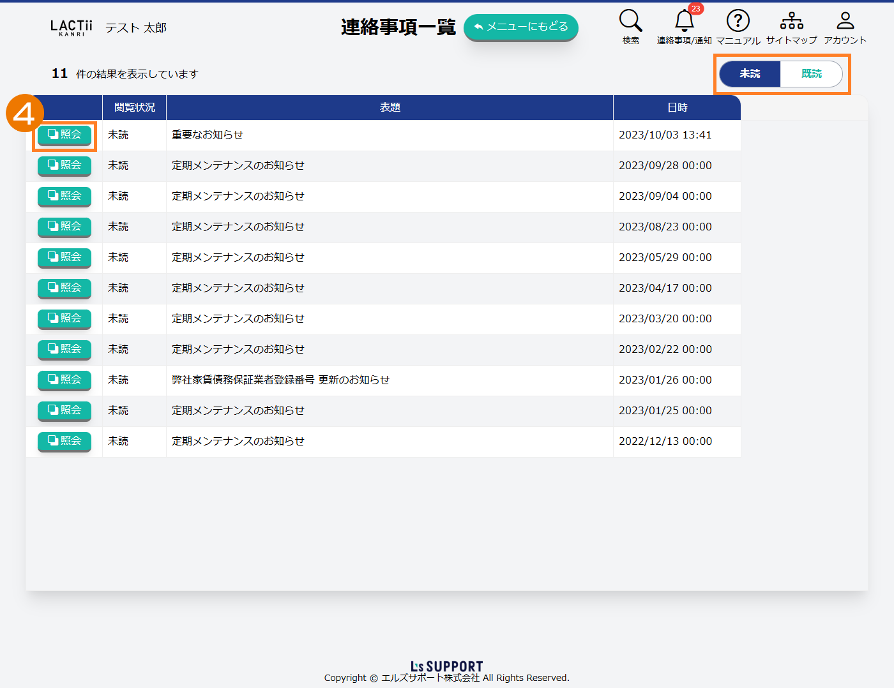Open 照会 for the 2023/09/28 notice
Viewport: 894px width, 688px height.
tap(64, 165)
